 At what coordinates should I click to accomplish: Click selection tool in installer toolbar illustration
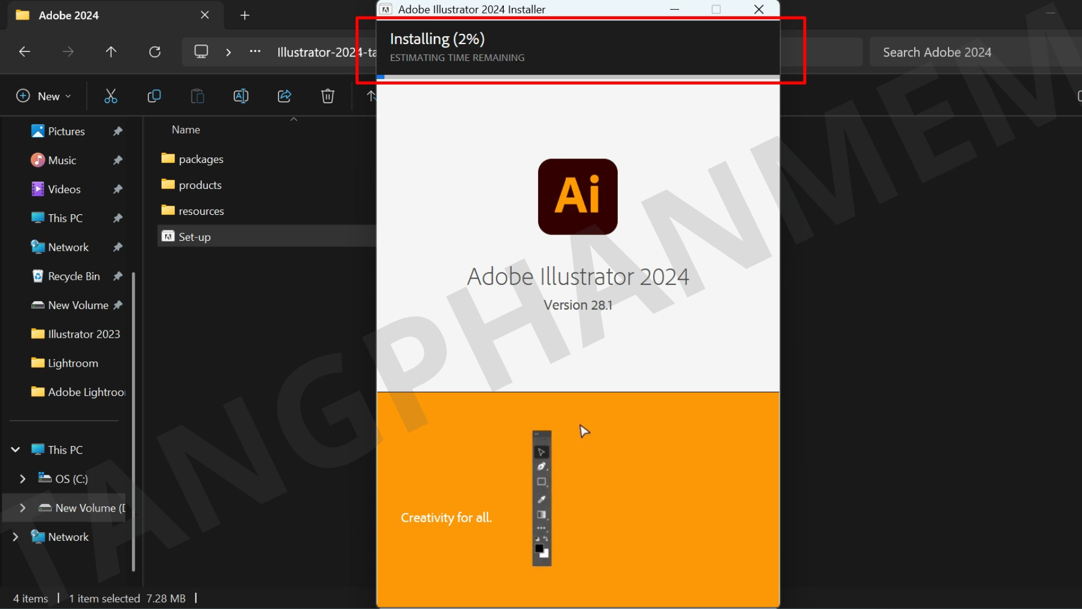click(542, 452)
